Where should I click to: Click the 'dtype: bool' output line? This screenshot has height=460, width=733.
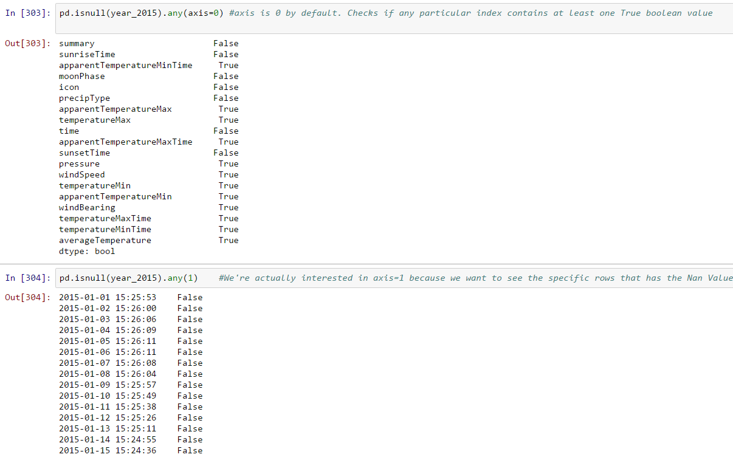pos(86,252)
